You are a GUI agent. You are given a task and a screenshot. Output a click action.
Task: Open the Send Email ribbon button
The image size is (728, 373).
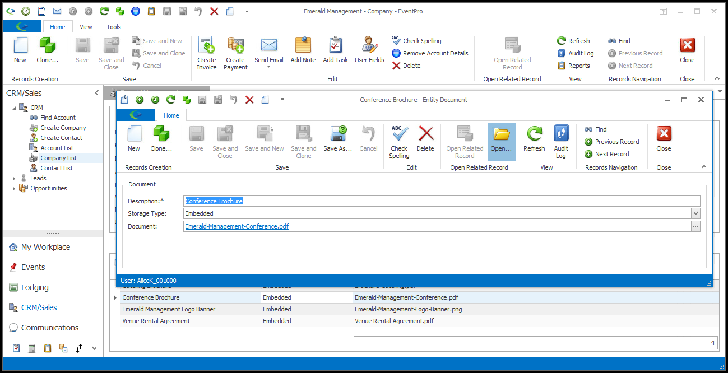tap(269, 53)
